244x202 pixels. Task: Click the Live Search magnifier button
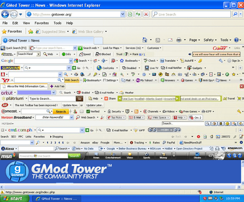tap(236, 14)
